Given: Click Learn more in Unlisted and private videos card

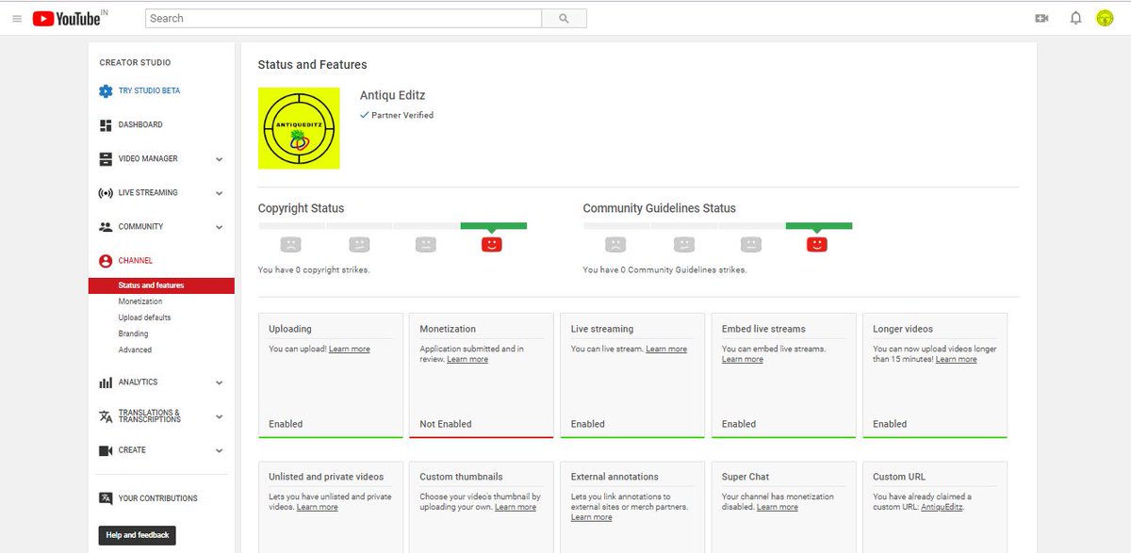Looking at the screenshot, I should coord(318,508).
